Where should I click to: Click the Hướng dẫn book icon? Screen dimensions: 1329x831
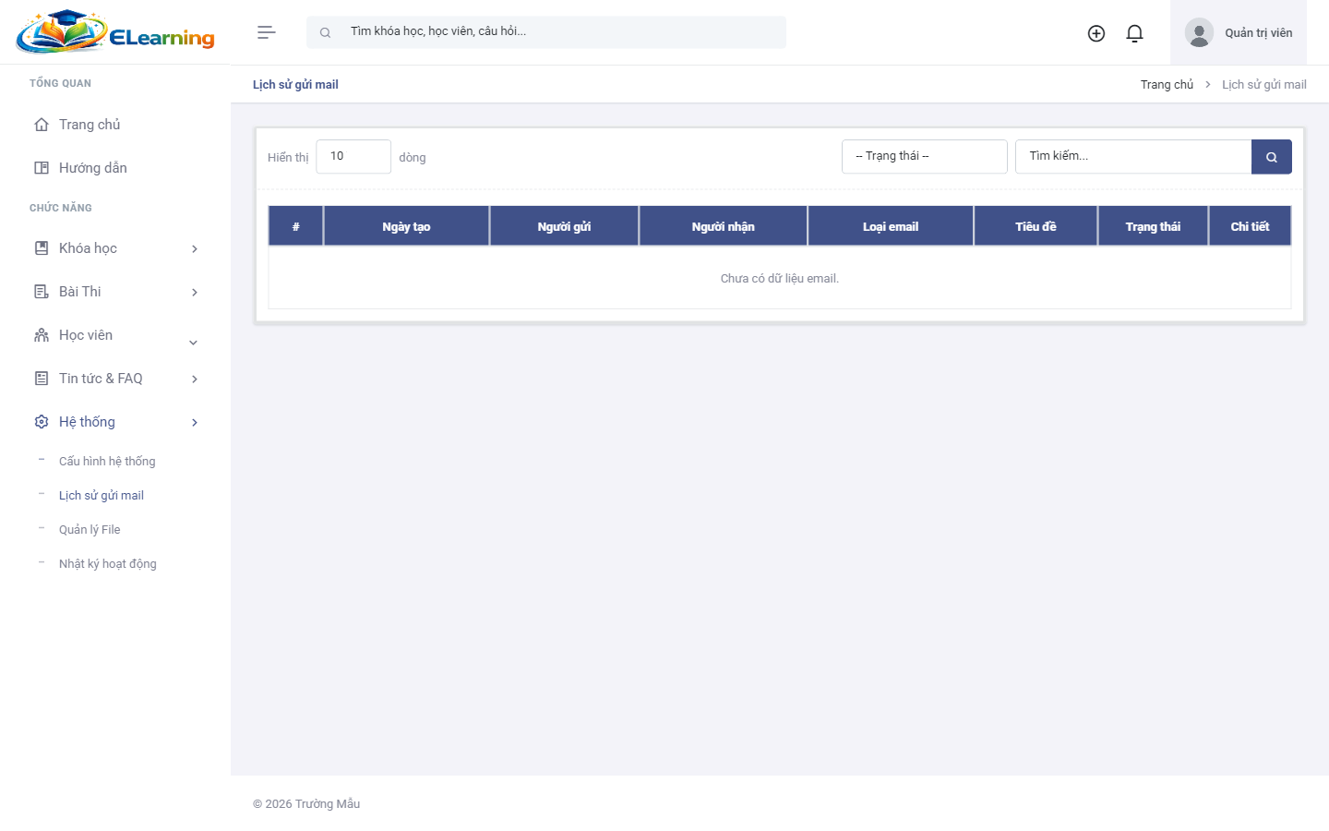[42, 168]
